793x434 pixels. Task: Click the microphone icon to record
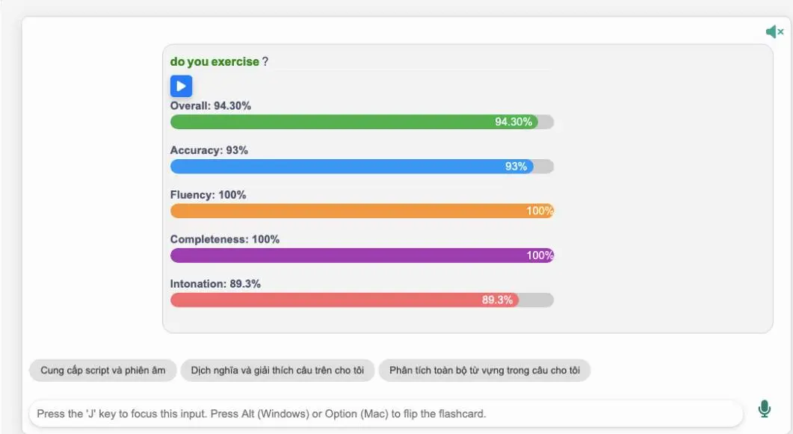pyautogui.click(x=764, y=409)
